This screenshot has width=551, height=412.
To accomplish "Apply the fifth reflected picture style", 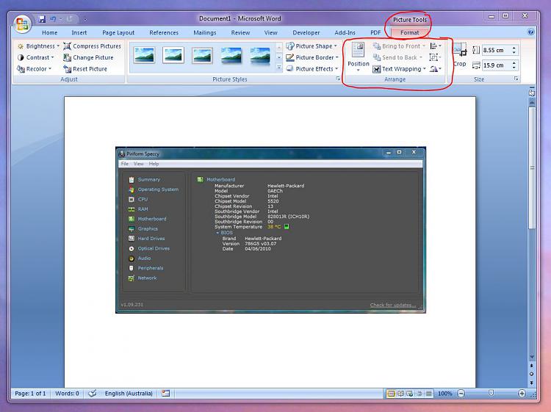I will click(260, 56).
